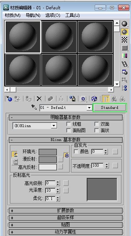Click the sample slots horizontal scrollbar right arrow

111,90
